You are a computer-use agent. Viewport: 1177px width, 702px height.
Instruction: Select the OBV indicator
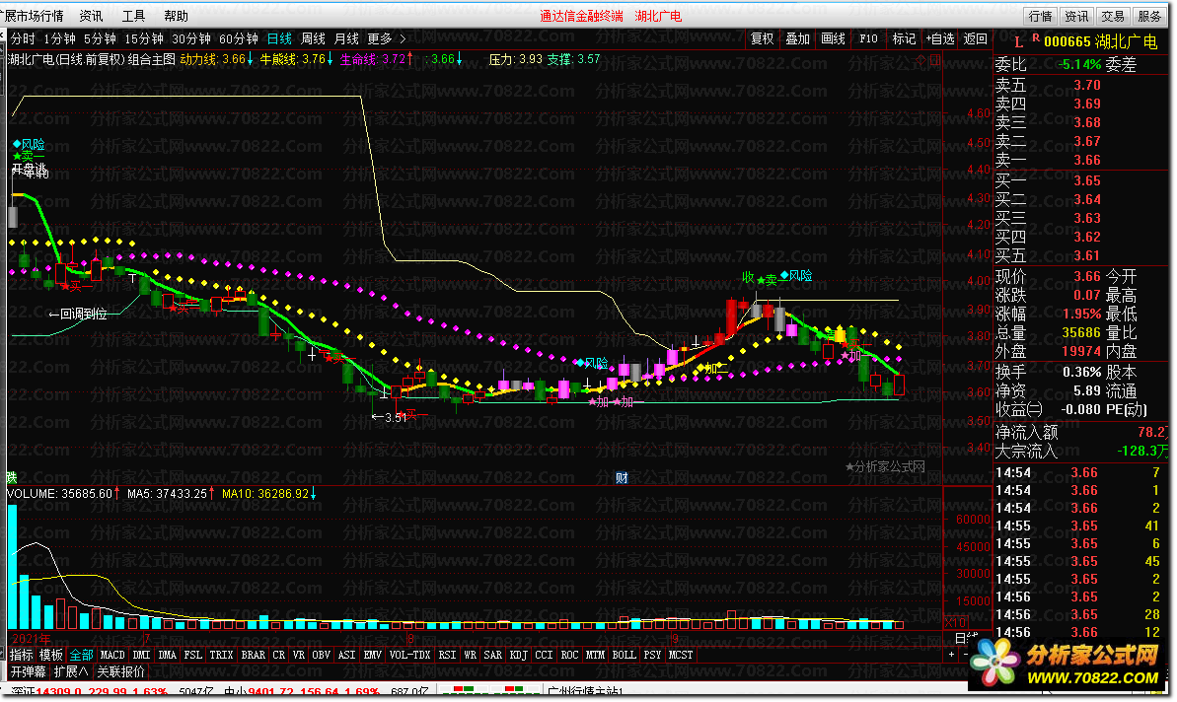322,655
